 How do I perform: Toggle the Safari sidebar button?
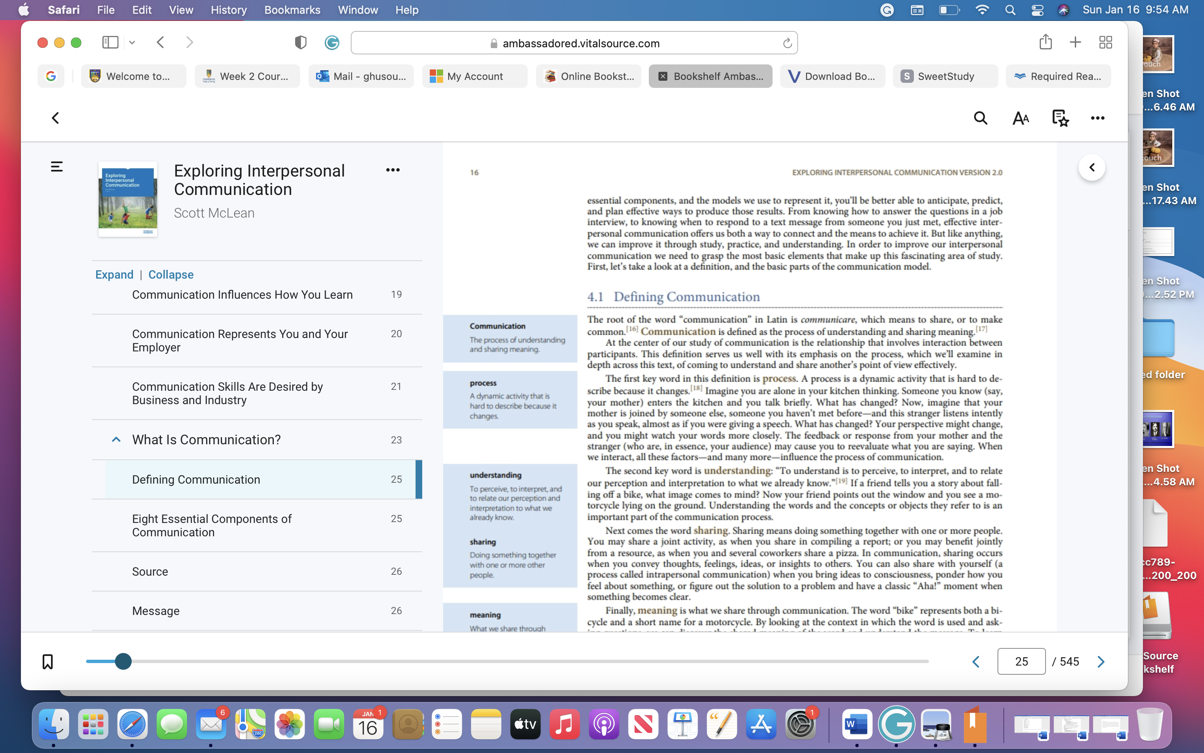110,42
